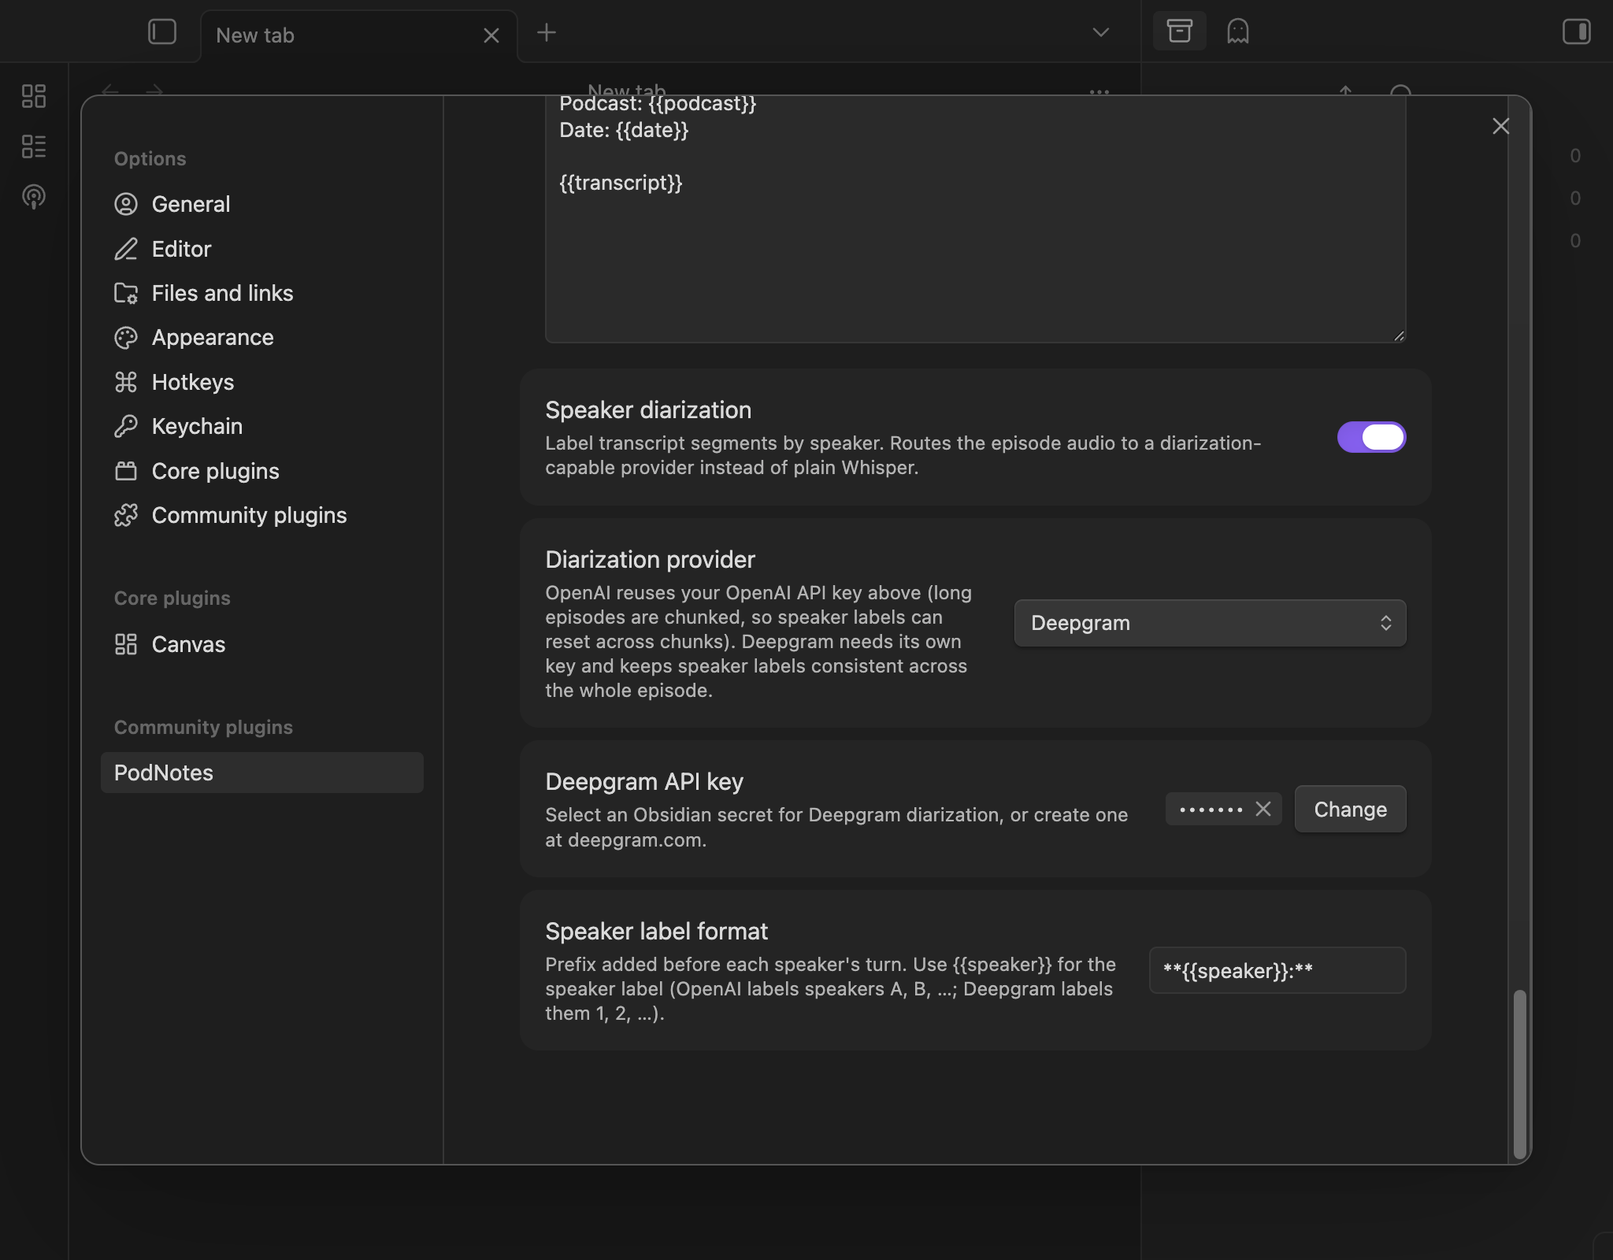Viewport: 1613px width, 1260px height.
Task: Click the General user icon
Action: tap(126, 204)
